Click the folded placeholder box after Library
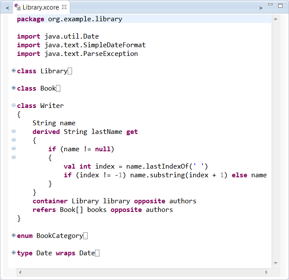Viewport: 289px width, 280px height. [70, 72]
